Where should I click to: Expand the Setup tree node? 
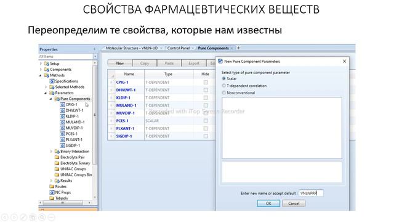tap(41, 64)
